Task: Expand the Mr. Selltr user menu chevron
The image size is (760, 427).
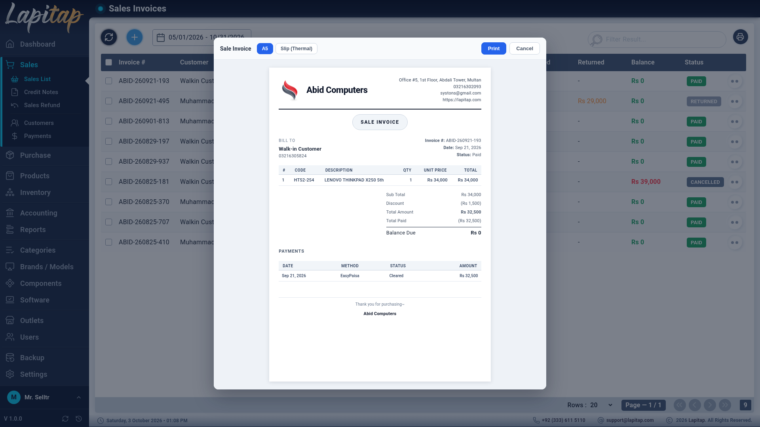Action: pyautogui.click(x=79, y=397)
